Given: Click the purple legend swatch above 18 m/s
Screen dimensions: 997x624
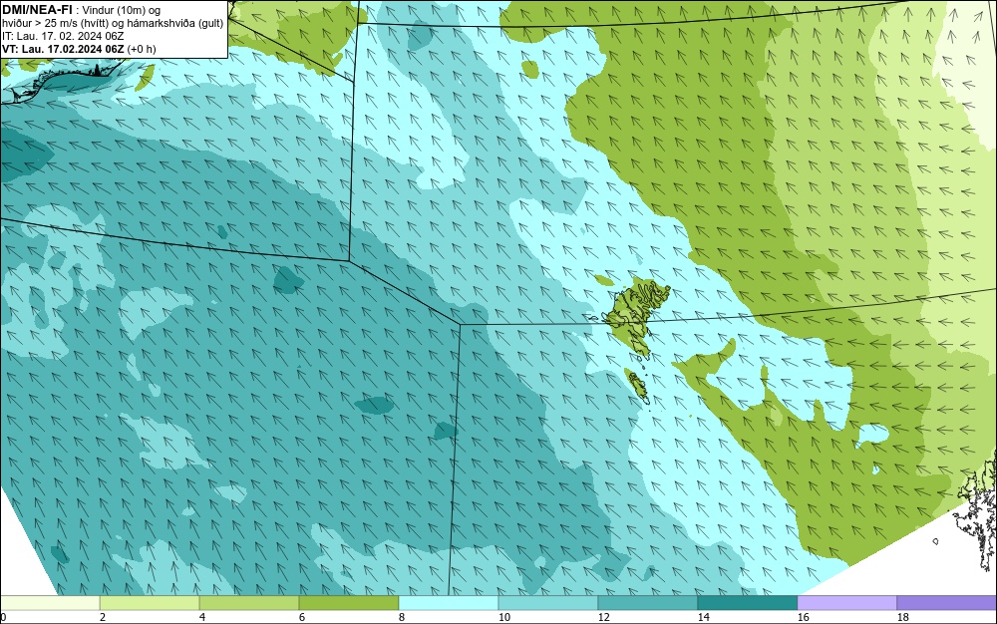Looking at the screenshot, I should 947,603.
